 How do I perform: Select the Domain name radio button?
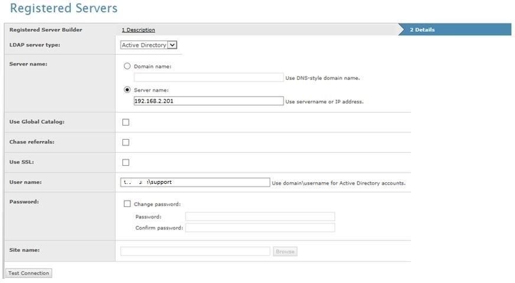tap(126, 67)
